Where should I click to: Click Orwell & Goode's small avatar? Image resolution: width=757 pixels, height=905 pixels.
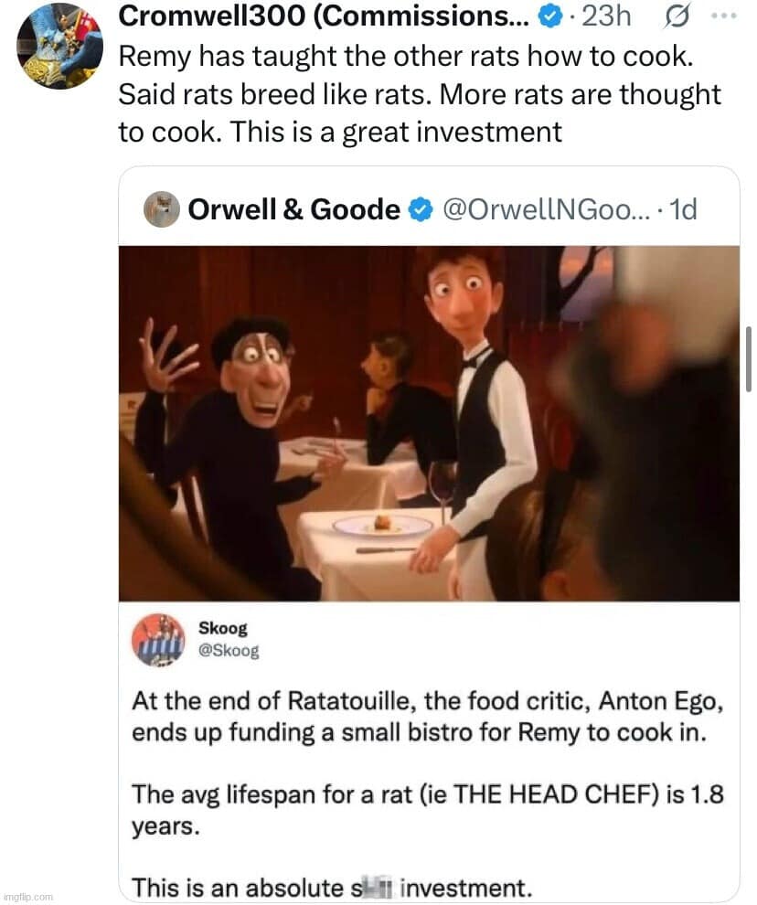(x=160, y=209)
